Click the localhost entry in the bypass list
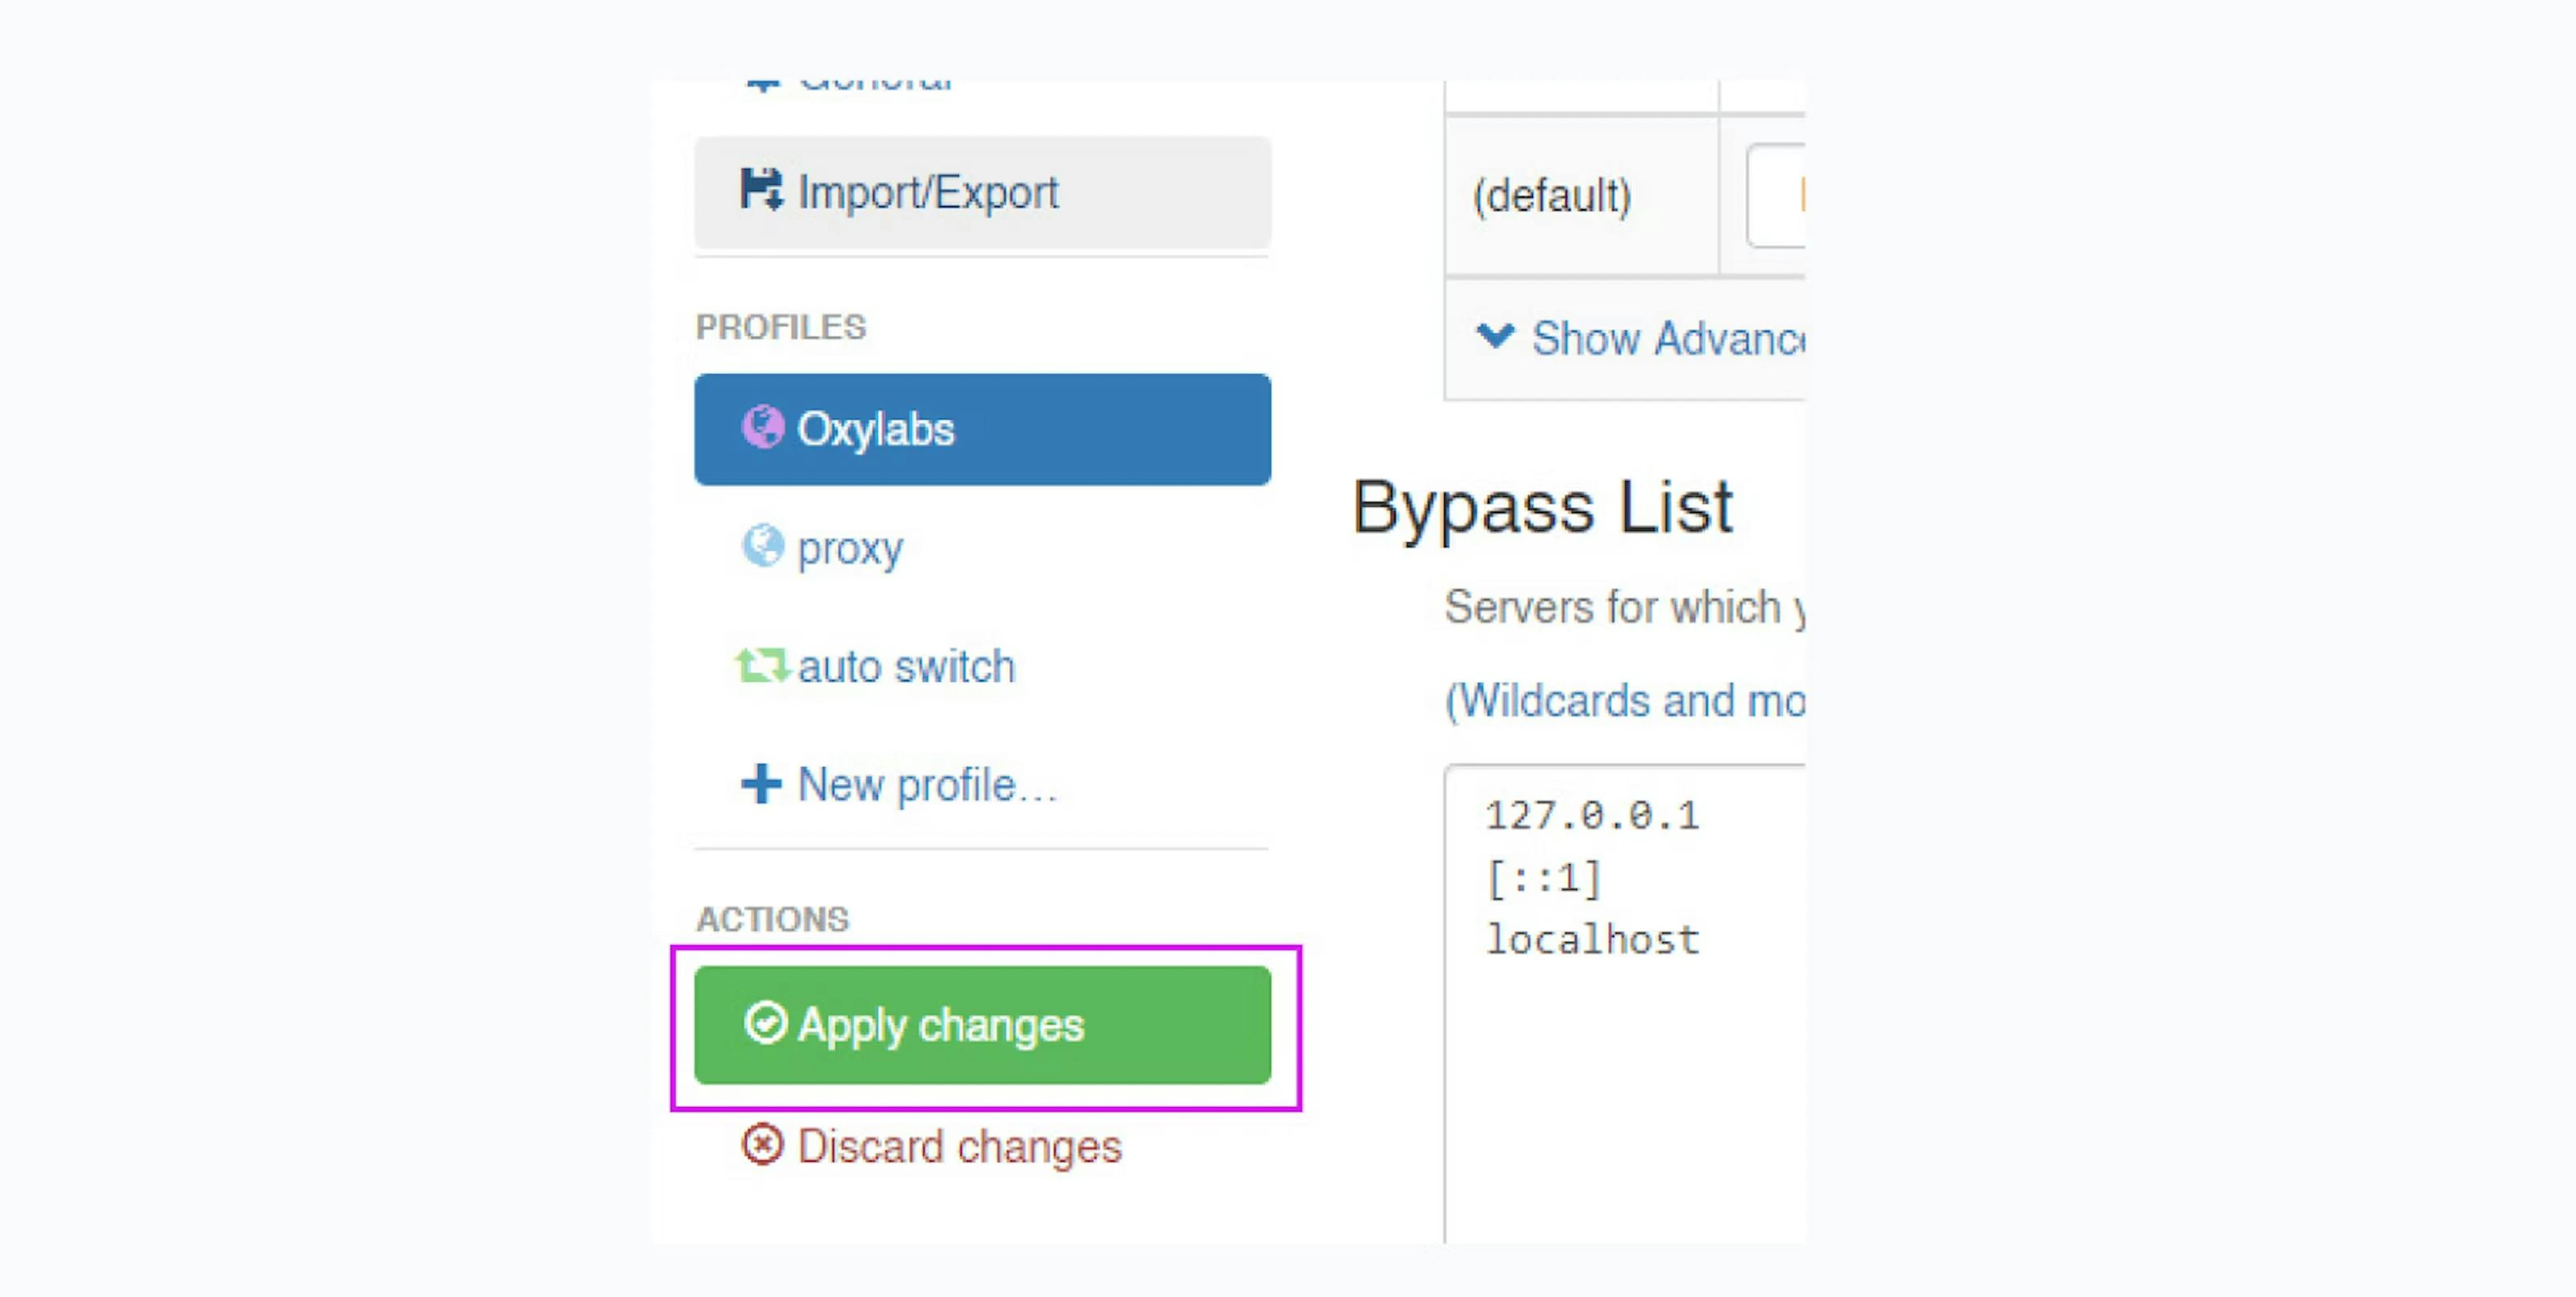The width and height of the screenshot is (2576, 1297). [x=1592, y=939]
